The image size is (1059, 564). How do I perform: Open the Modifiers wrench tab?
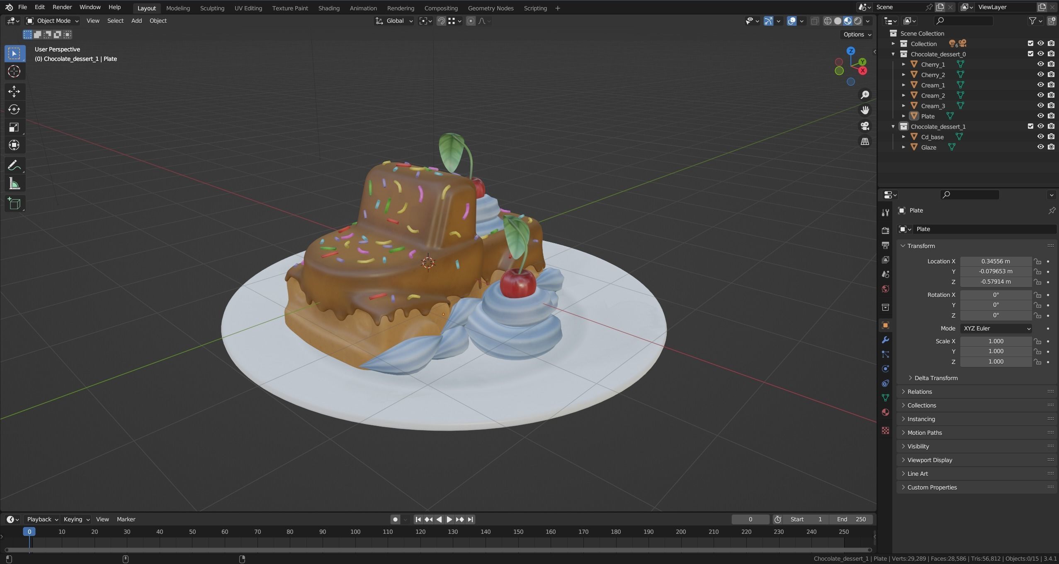pyautogui.click(x=885, y=340)
